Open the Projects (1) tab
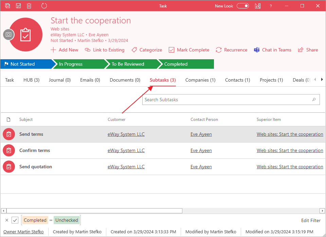This screenshot has height=237, width=326. tap(271, 80)
